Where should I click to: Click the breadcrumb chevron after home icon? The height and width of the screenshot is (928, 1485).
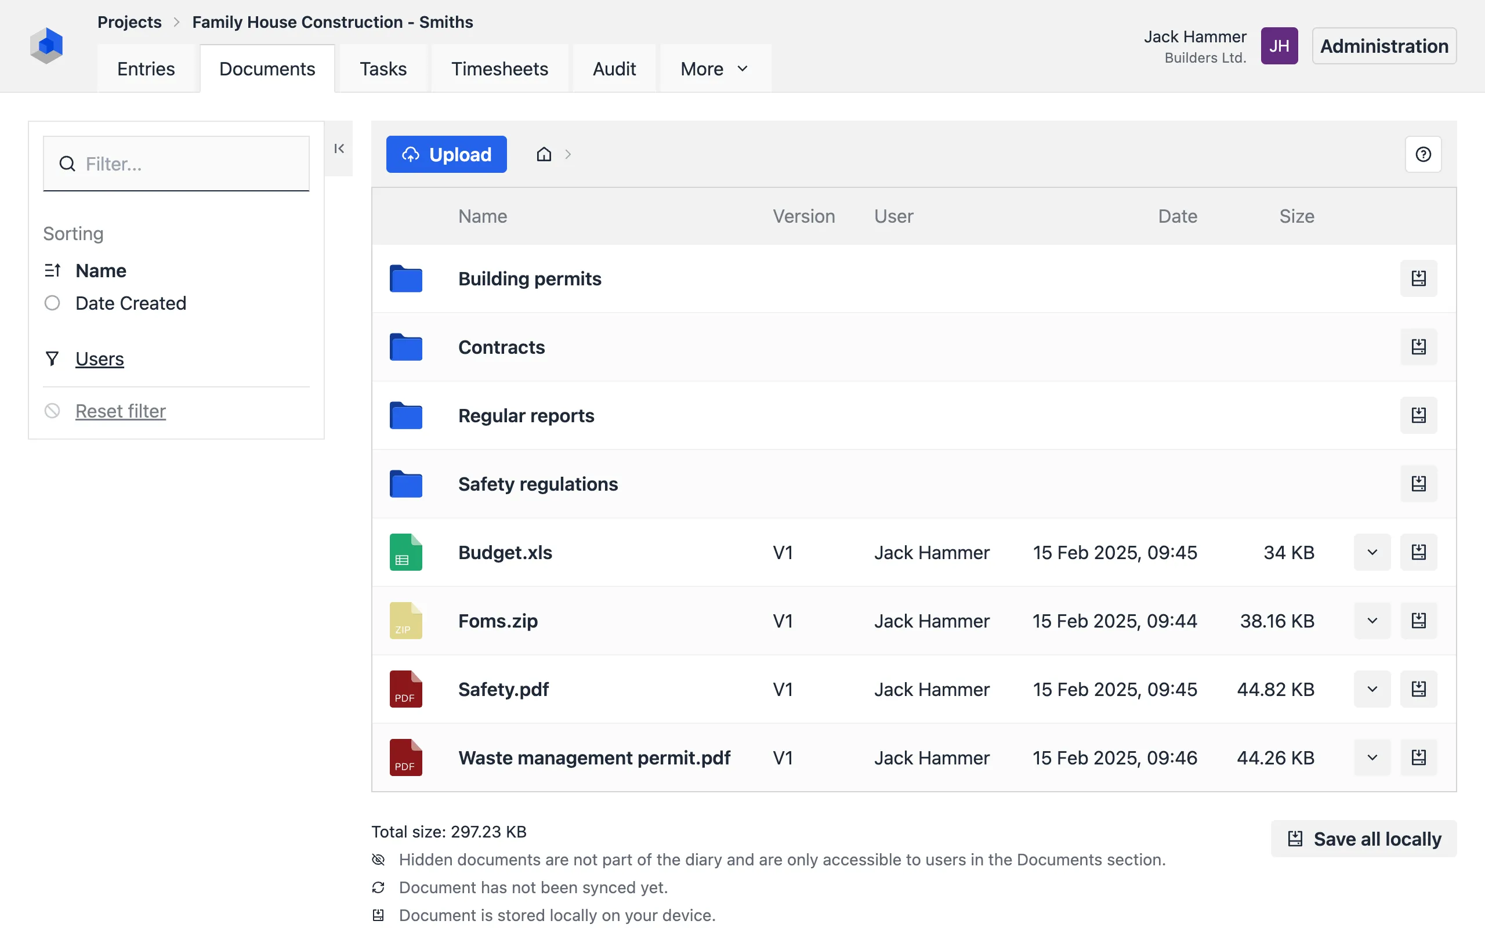568,154
